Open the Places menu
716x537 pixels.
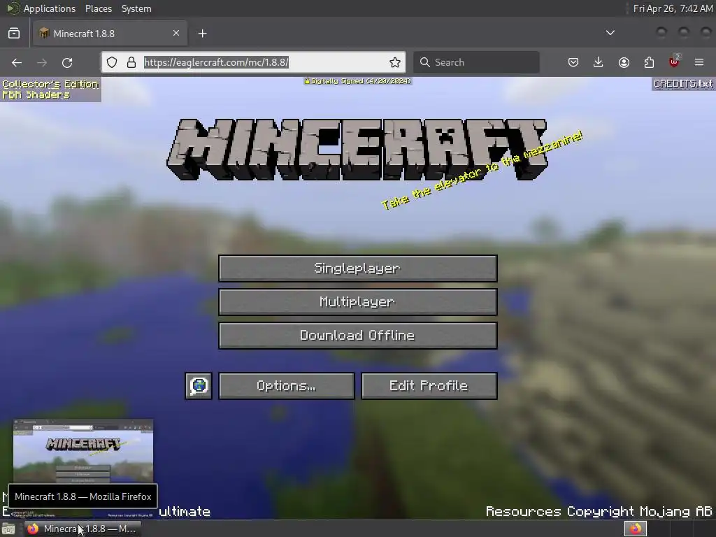point(99,8)
